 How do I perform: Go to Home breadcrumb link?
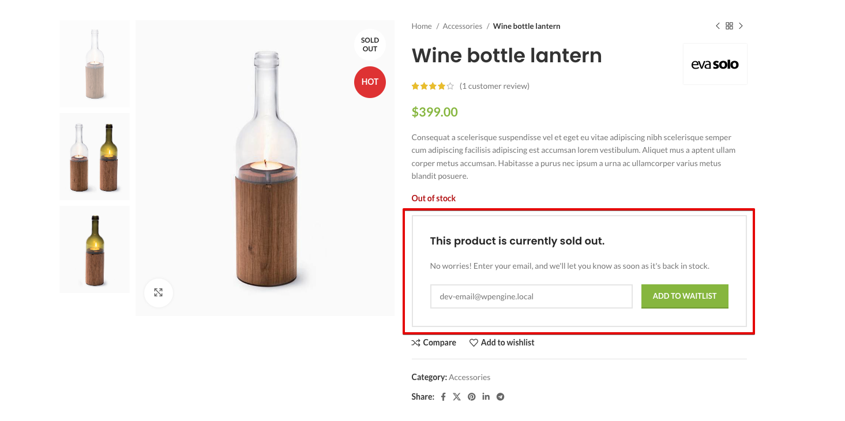[422, 26]
